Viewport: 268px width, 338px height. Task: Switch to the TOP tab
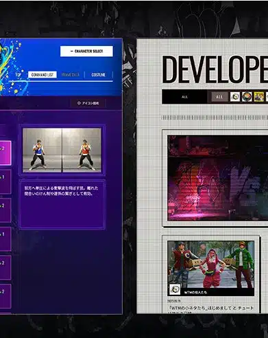[18, 75]
